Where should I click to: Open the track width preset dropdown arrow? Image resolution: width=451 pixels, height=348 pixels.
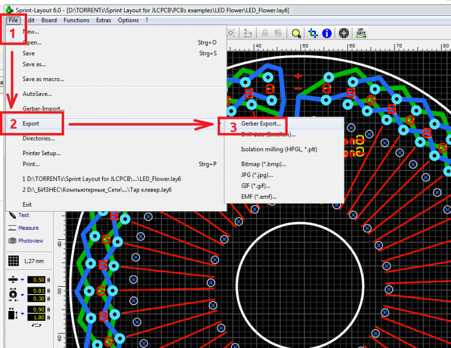tap(22, 279)
